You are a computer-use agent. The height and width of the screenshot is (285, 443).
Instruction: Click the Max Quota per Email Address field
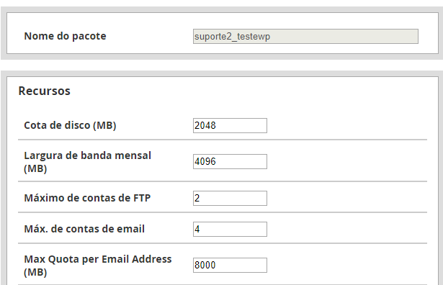230,266
